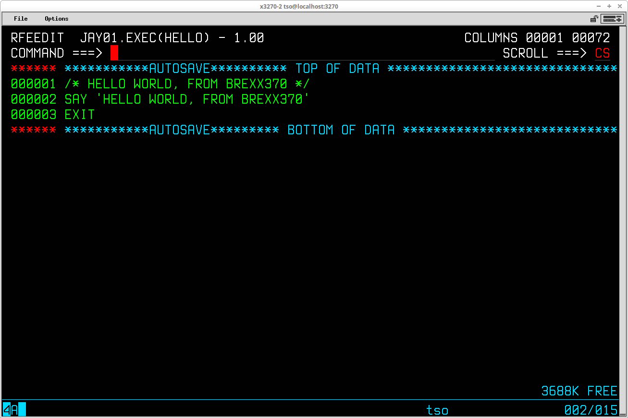
Task: Open the Options menu
Action: coord(57,19)
